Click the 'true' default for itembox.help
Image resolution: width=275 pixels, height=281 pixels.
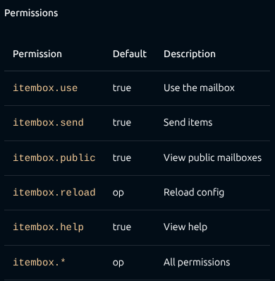pos(122,227)
